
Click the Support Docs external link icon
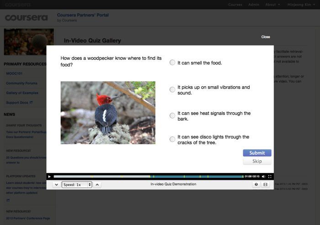[31, 102]
